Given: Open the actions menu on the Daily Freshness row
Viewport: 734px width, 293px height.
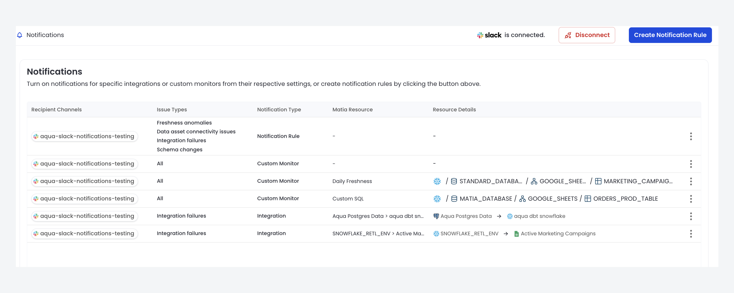Looking at the screenshot, I should coord(691,181).
